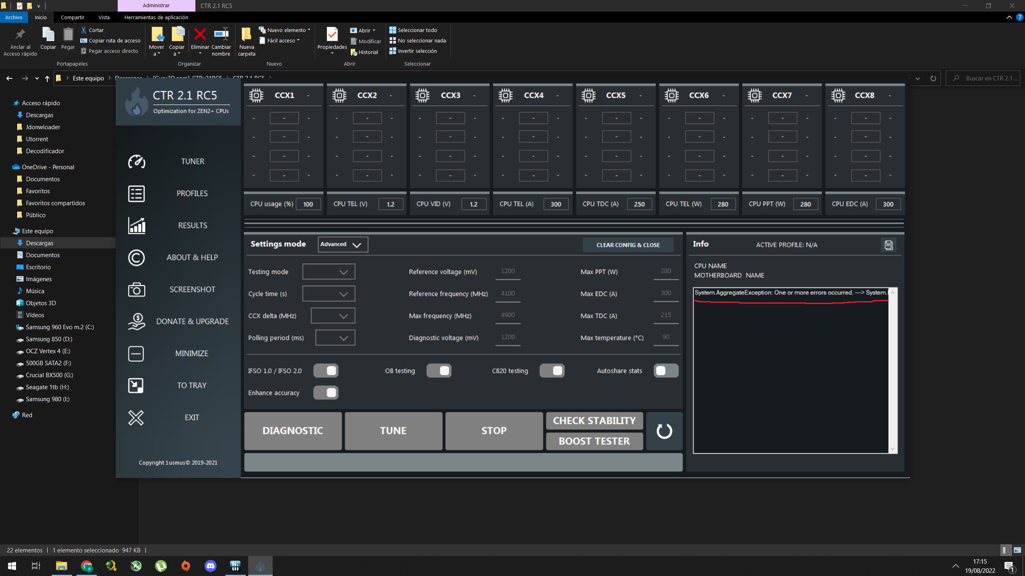Click the Windows Start button
The image size is (1025, 576).
pos(12,566)
